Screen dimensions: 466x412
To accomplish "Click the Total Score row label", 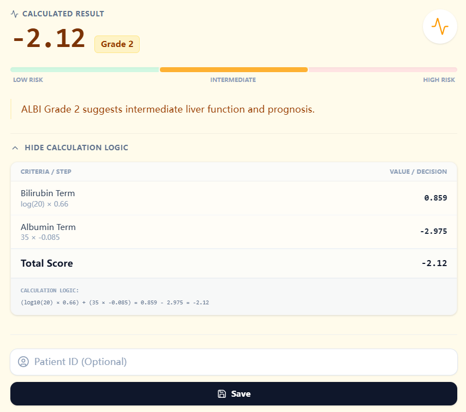I will pos(47,263).
